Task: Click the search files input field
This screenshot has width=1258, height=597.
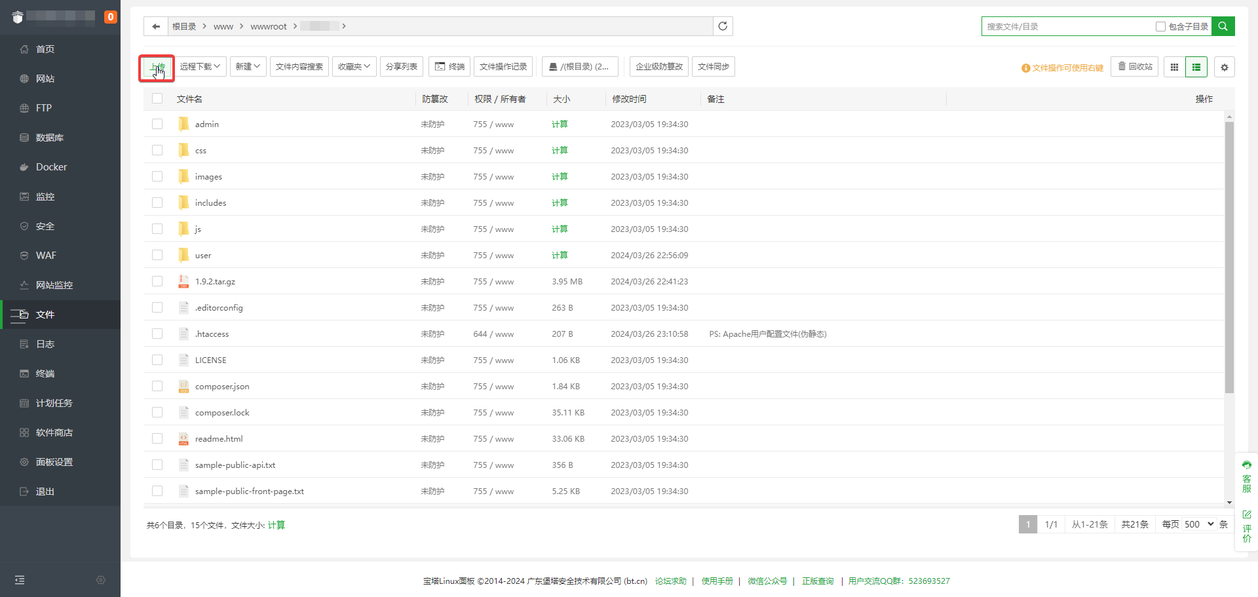Action: [1067, 27]
